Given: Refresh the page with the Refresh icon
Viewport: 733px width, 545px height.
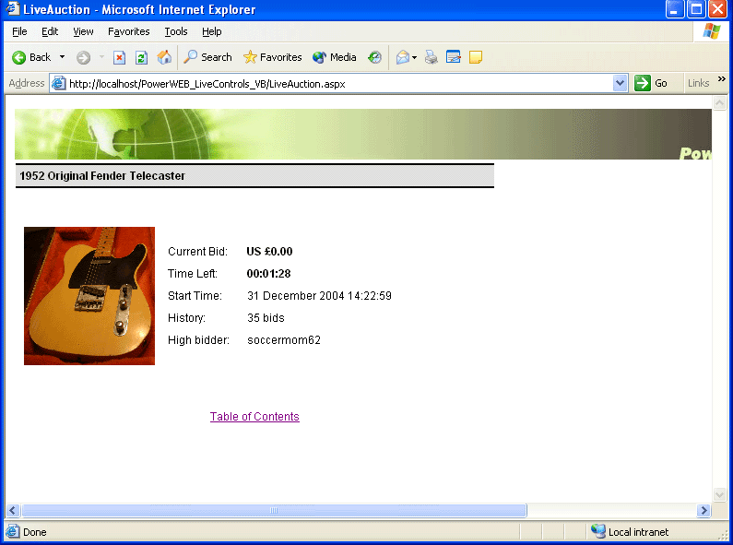Looking at the screenshot, I should [141, 57].
